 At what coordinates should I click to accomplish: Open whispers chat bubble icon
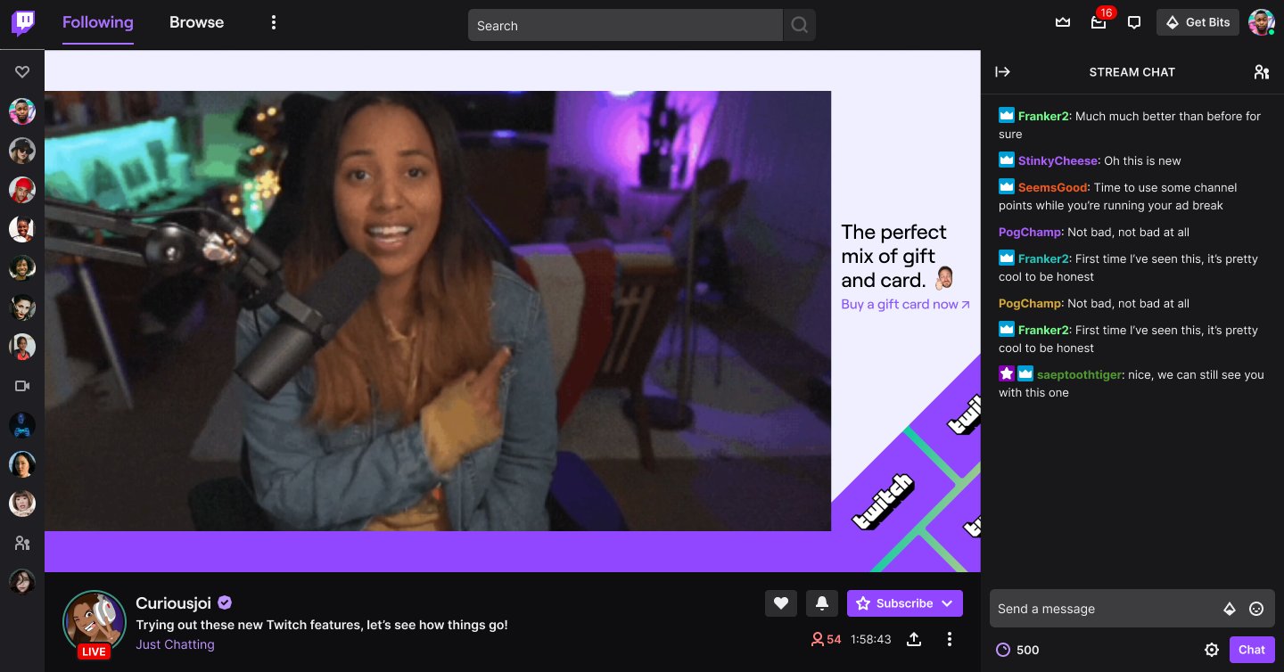click(1134, 22)
